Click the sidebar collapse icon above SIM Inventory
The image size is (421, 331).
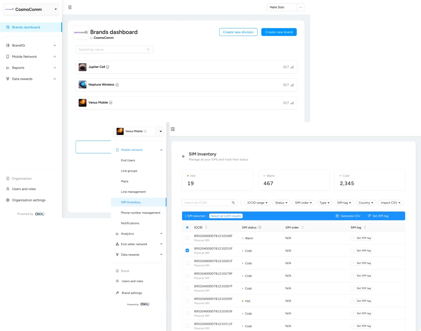[x=173, y=129]
